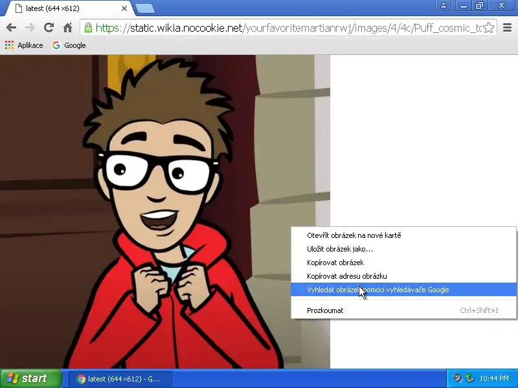Click the forward navigation arrow

(x=30, y=28)
